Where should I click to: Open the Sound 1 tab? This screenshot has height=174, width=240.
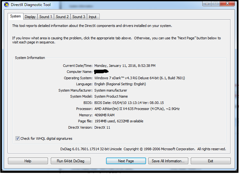coord(46,17)
